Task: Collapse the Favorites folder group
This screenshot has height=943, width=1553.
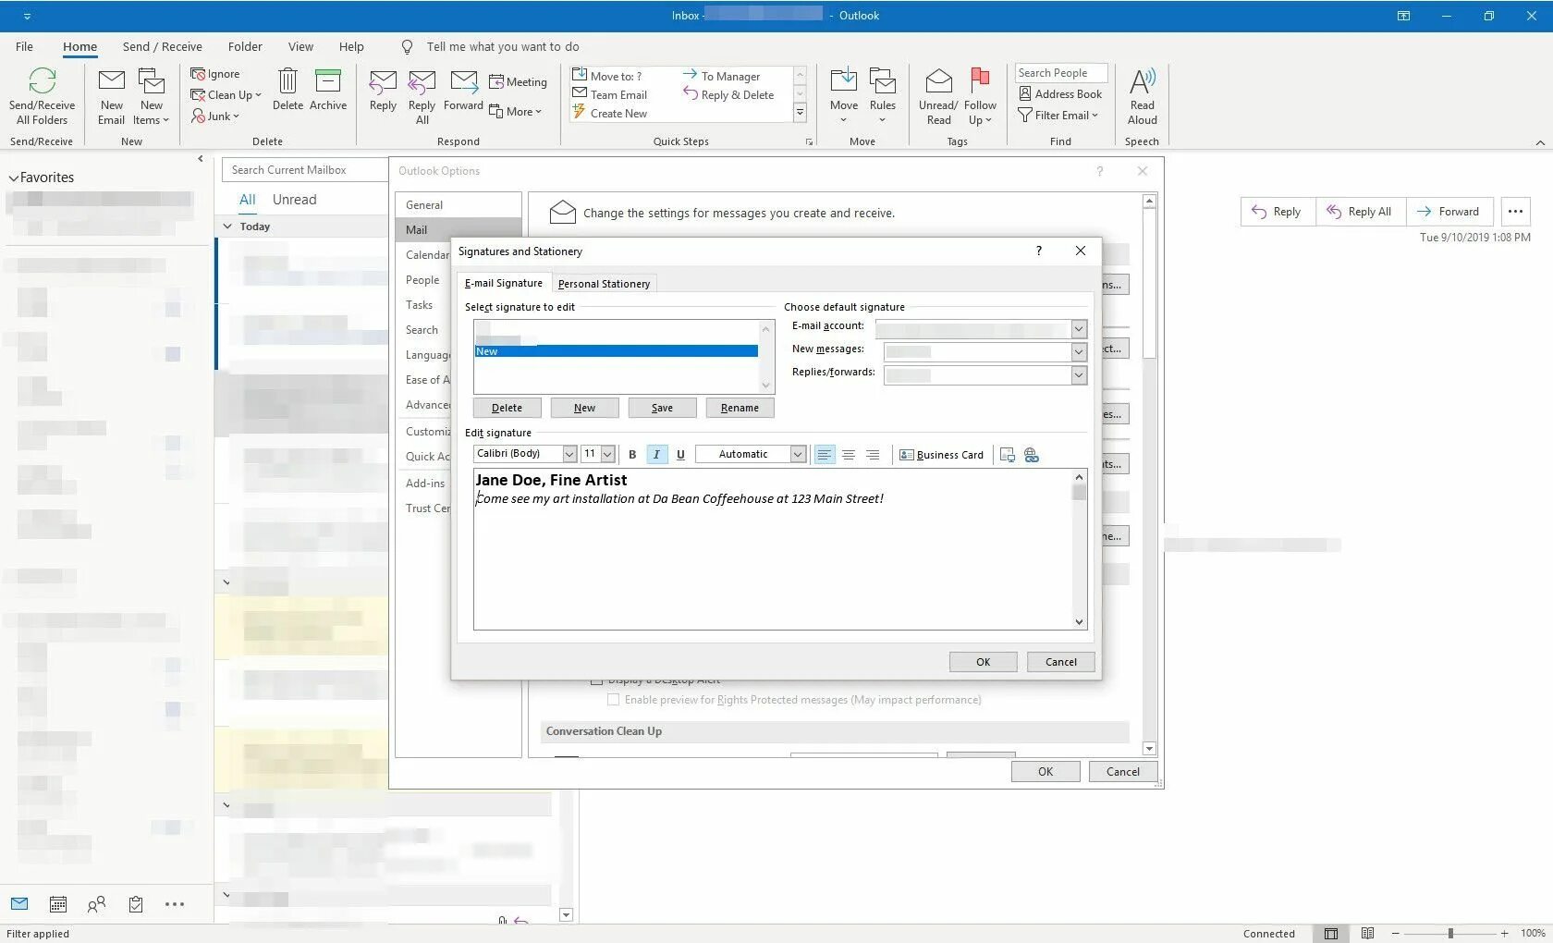Action: [13, 178]
